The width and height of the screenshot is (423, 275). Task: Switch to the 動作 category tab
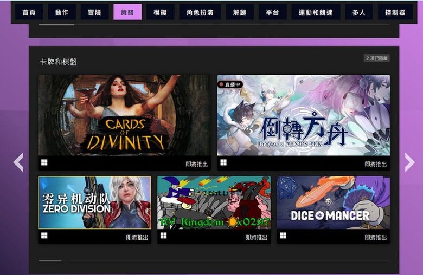(x=61, y=12)
